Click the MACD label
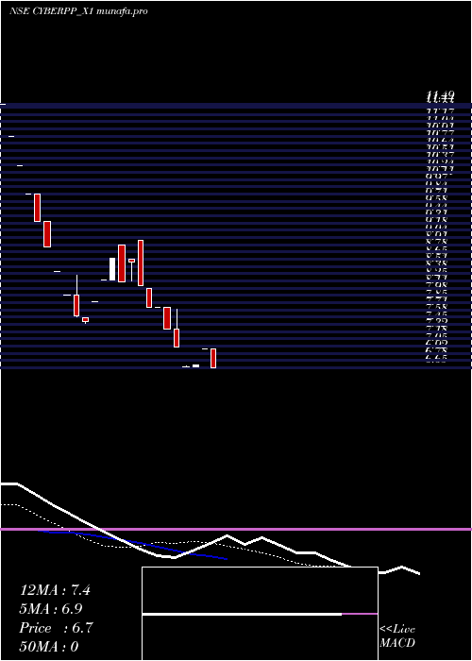Image resolution: width=472 pixels, height=661 pixels. click(x=397, y=643)
